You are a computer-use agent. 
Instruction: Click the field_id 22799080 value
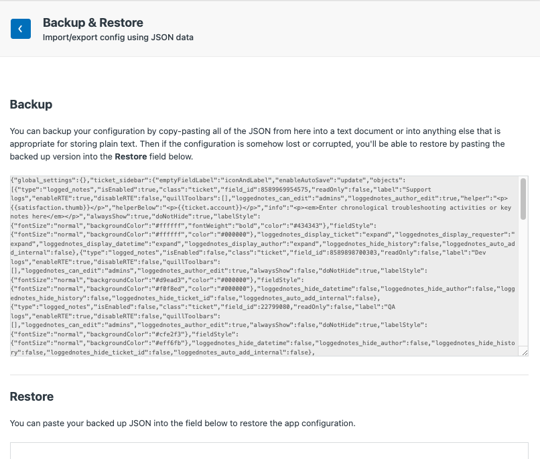point(275,307)
